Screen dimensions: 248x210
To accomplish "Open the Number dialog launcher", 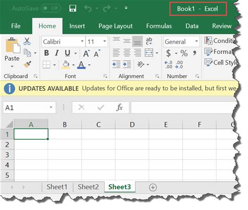I will tap(197, 76).
